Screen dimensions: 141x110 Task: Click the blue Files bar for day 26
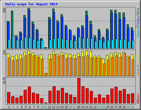(x=112, y=26)
